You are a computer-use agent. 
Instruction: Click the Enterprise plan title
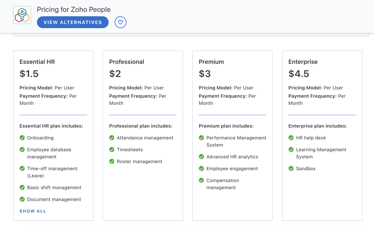(x=303, y=62)
